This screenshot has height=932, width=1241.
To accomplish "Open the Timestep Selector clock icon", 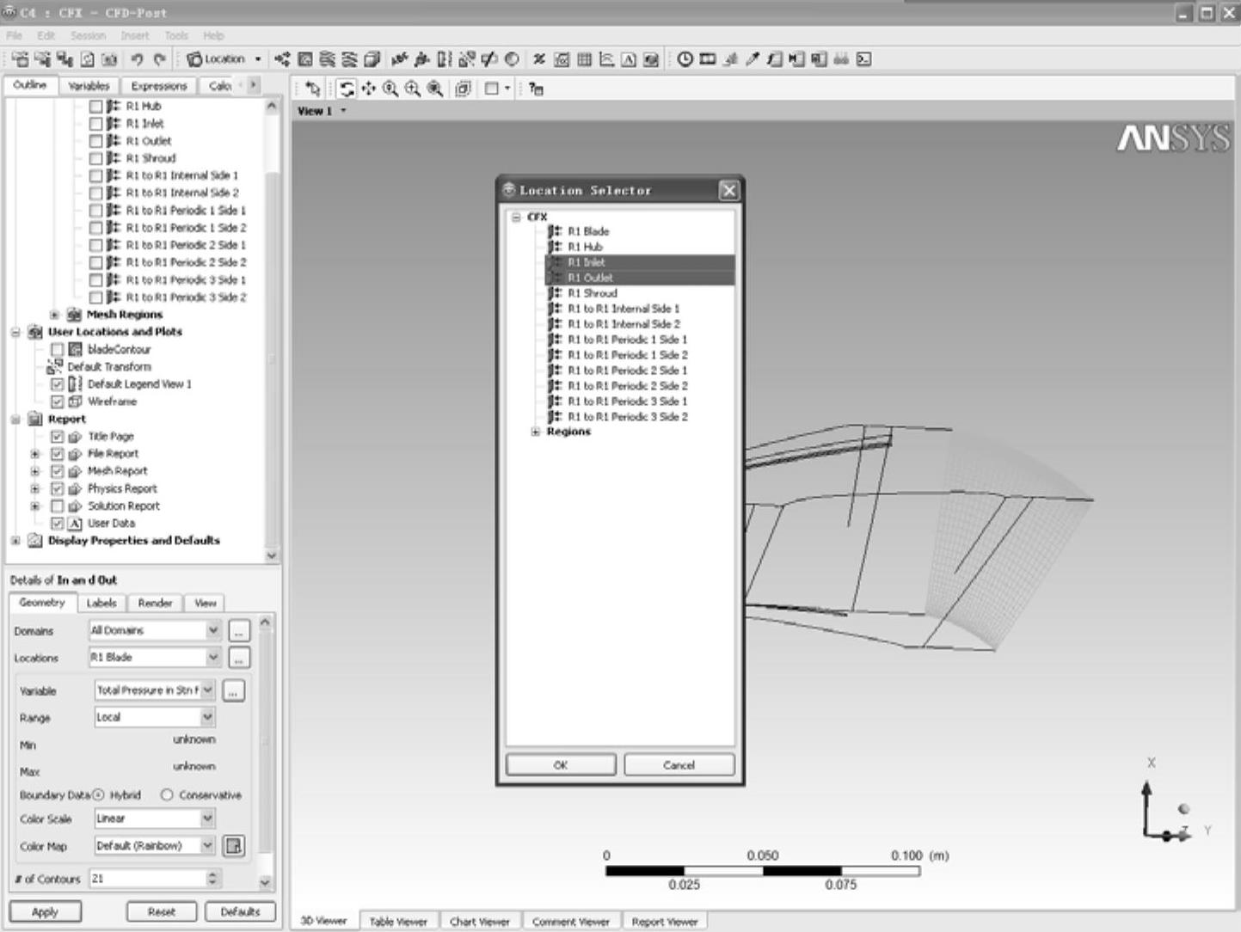I will coord(685,59).
